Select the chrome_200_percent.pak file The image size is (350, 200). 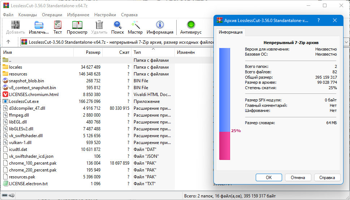[x=33, y=170]
